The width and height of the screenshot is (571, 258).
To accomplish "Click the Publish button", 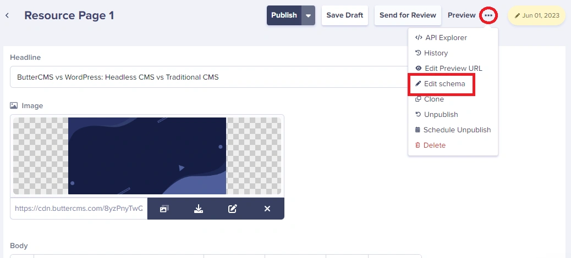I will [x=284, y=15].
